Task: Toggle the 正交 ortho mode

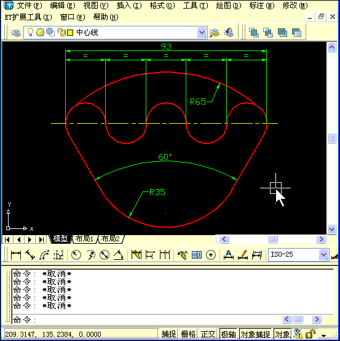Action: click(208, 334)
